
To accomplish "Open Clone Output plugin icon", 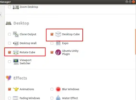I will tap(16, 34).
